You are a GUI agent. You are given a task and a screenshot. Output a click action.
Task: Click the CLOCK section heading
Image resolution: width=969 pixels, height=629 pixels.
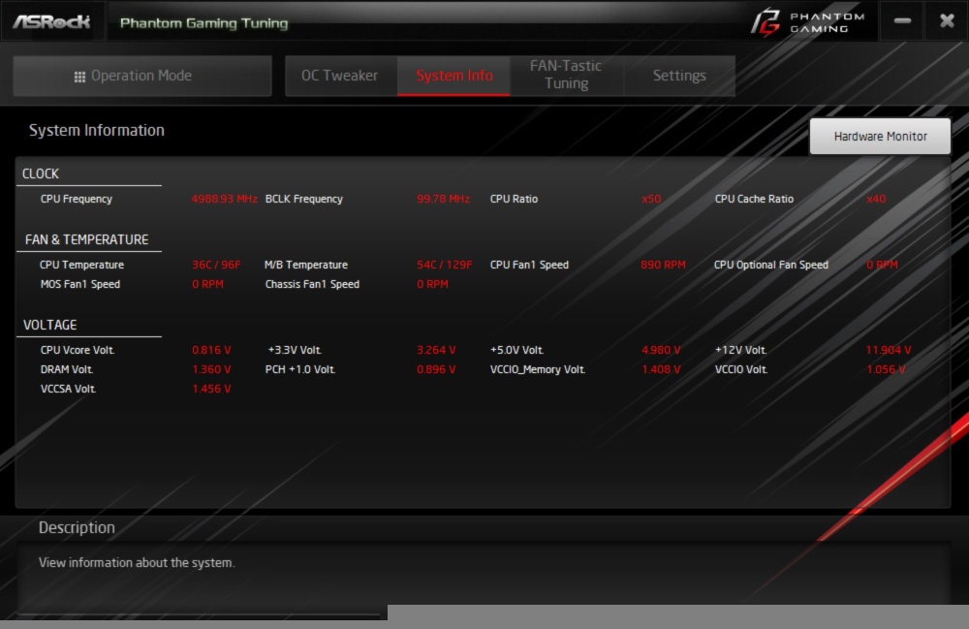click(41, 173)
